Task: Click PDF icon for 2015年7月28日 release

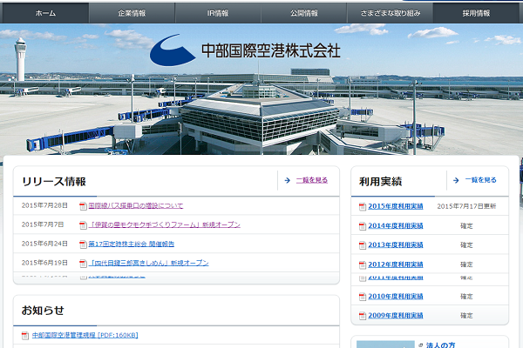Action: click(83, 206)
